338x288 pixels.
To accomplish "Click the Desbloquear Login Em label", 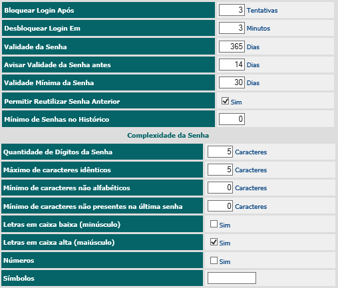I will coord(42,28).
